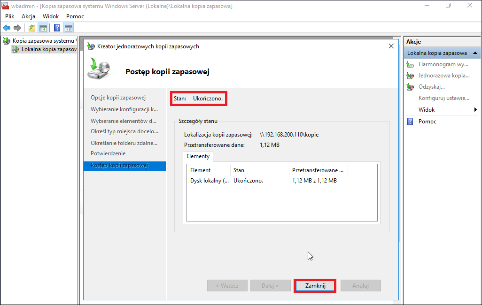
Task: Click the Harmonogram wy... schedule icon
Action: pos(411,64)
